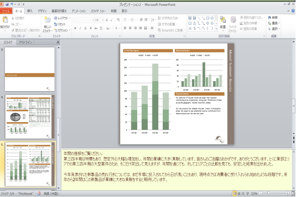
Task: Switch to the Animations (アニメーション) tab
Action: (79, 11)
